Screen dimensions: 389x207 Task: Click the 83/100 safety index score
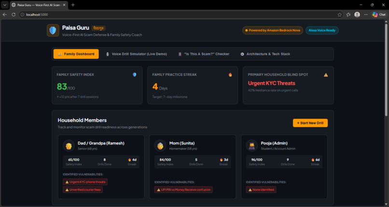click(x=66, y=86)
